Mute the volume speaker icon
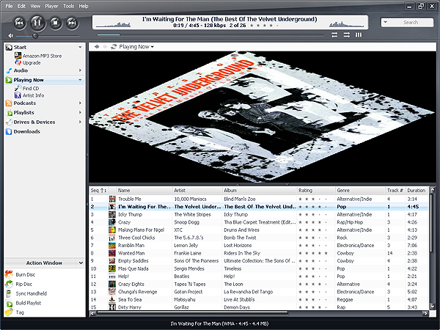Screen dimensions: 440x330 [11, 36]
